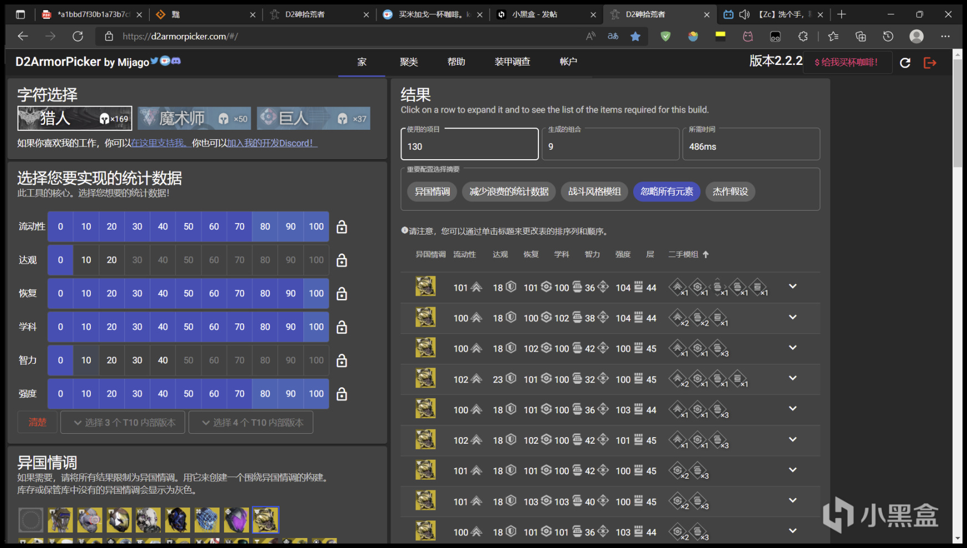This screenshot has width=967, height=548.
Task: Click exotic armor icon in first result row
Action: click(426, 287)
